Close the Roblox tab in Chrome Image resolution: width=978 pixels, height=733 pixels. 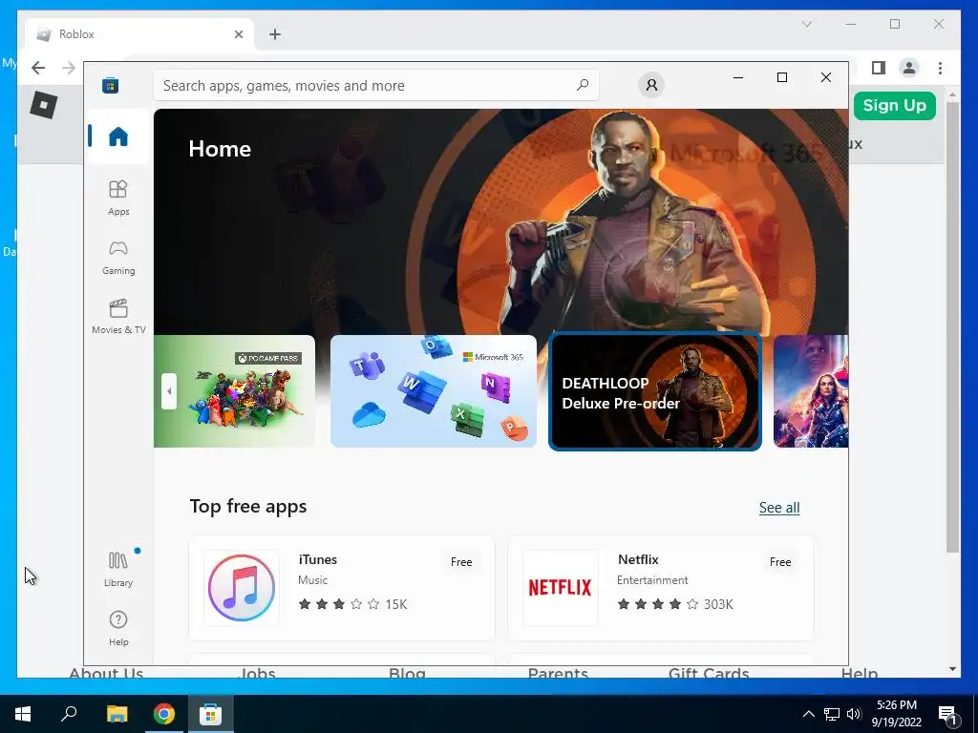(x=238, y=34)
